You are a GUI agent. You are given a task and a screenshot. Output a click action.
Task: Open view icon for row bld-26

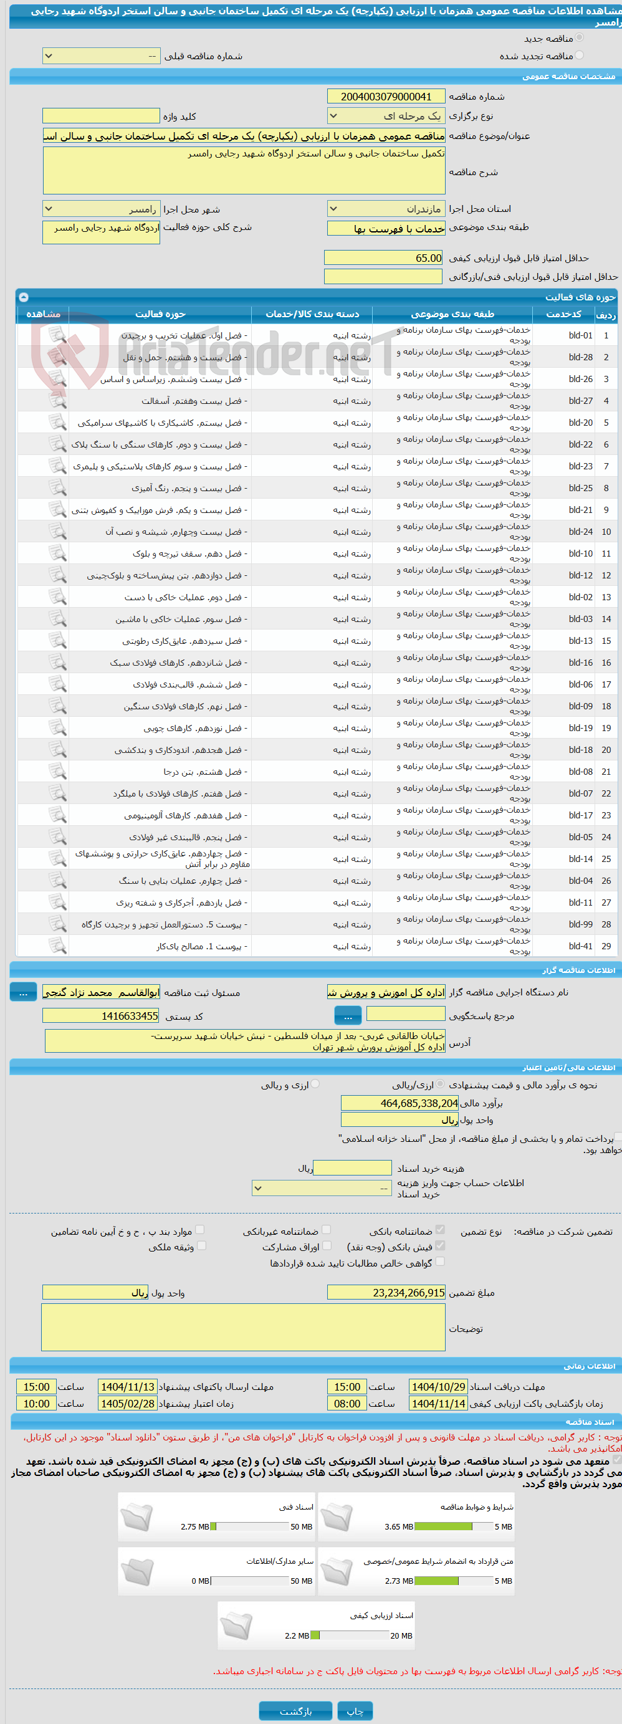coord(57,379)
